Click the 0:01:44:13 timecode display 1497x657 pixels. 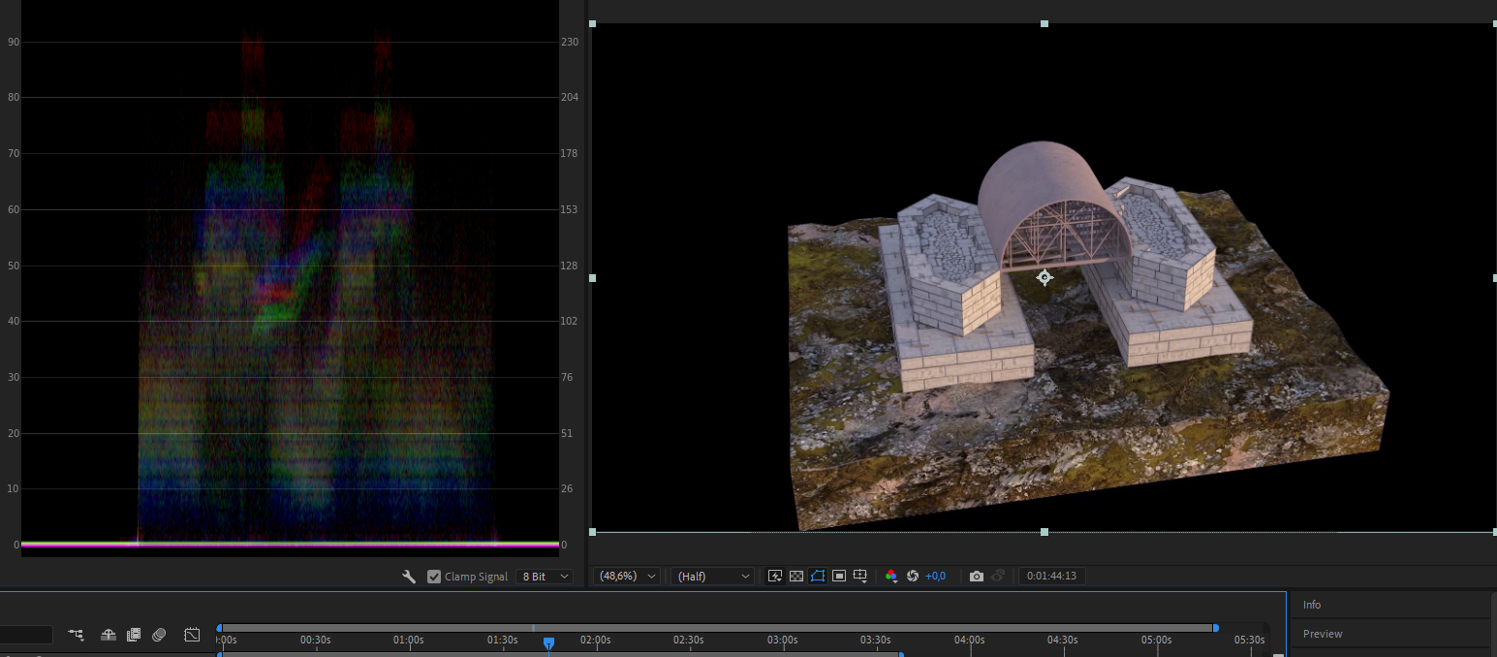[1051, 576]
